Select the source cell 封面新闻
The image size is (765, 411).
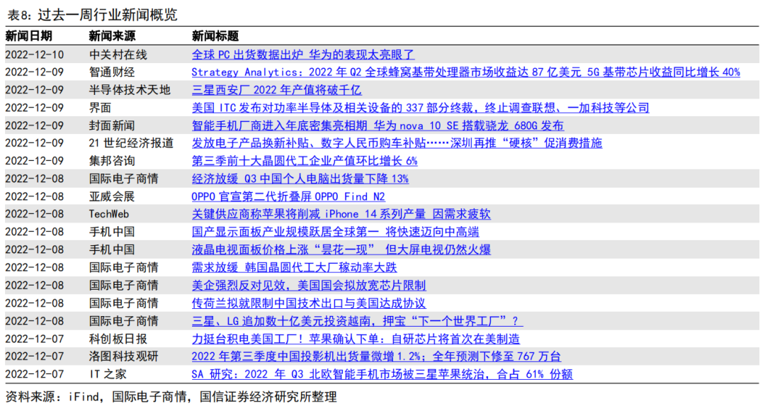[112, 126]
